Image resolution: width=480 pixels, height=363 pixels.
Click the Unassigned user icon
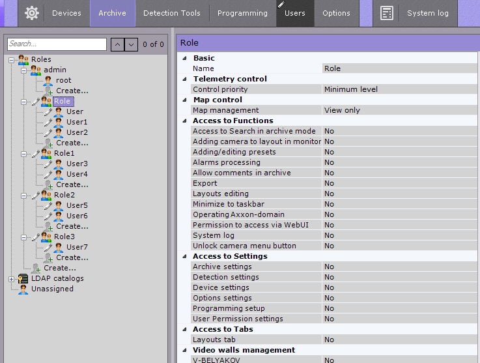pos(23,289)
